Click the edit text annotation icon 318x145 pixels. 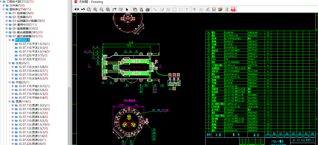coord(194,9)
